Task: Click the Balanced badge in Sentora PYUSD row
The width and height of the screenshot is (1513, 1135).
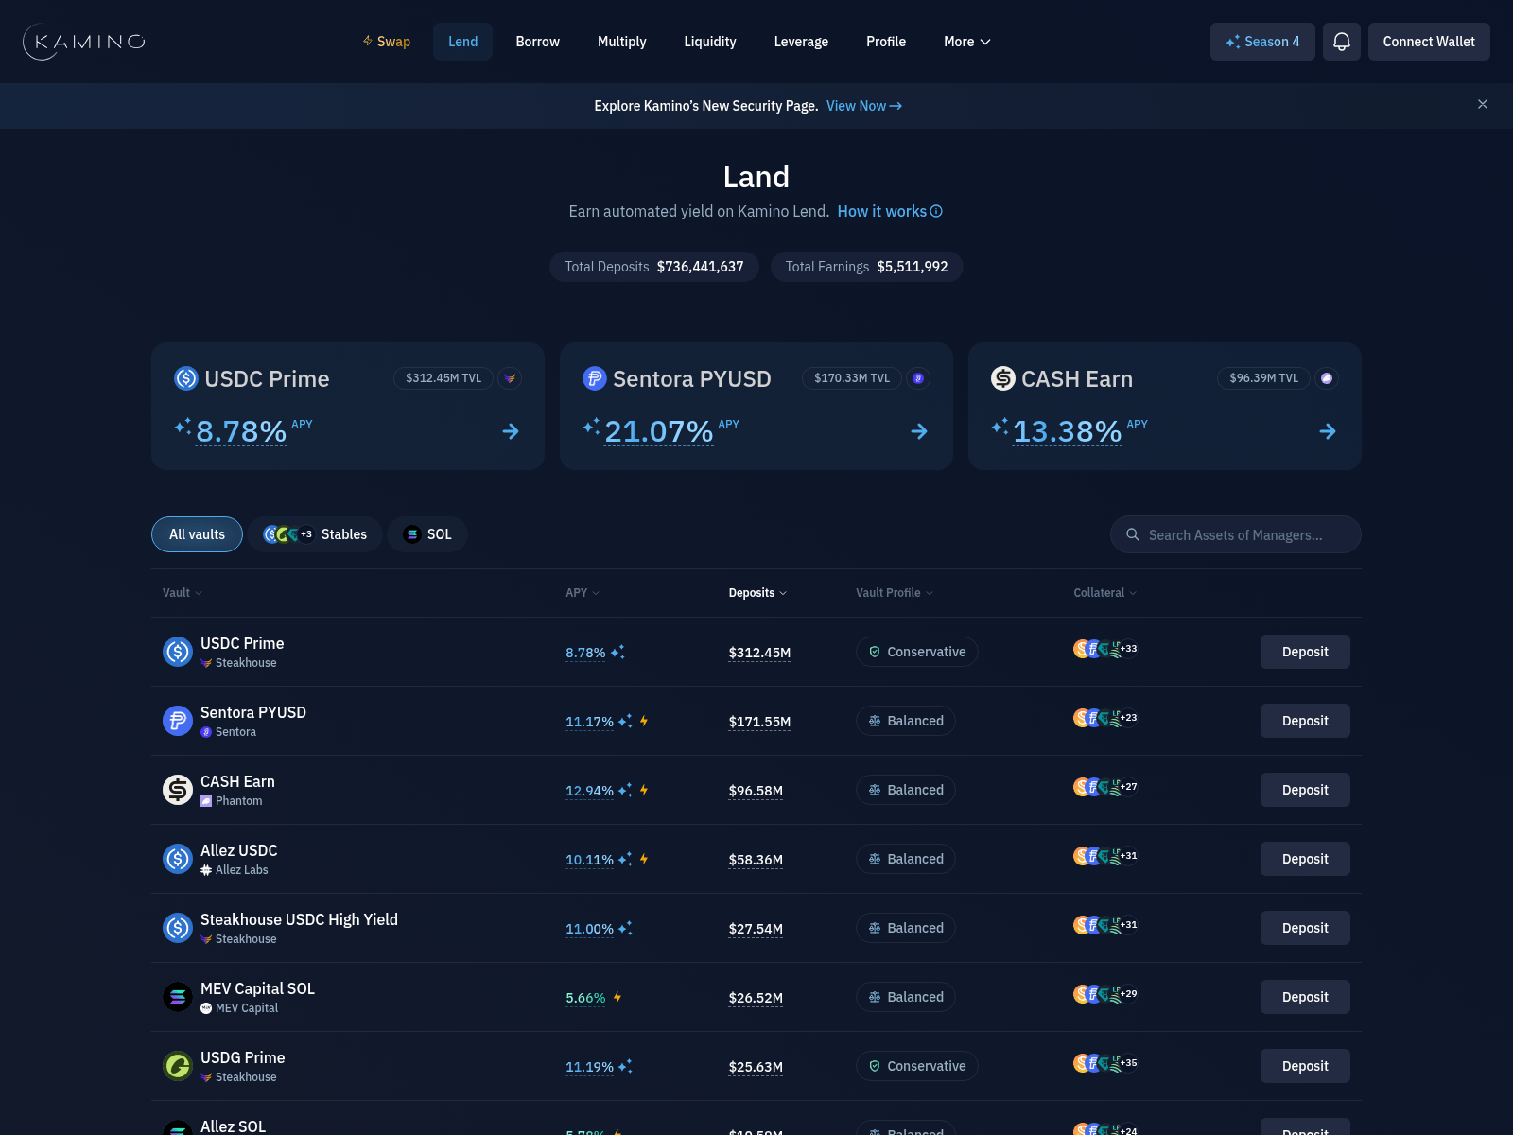Action: (x=906, y=721)
